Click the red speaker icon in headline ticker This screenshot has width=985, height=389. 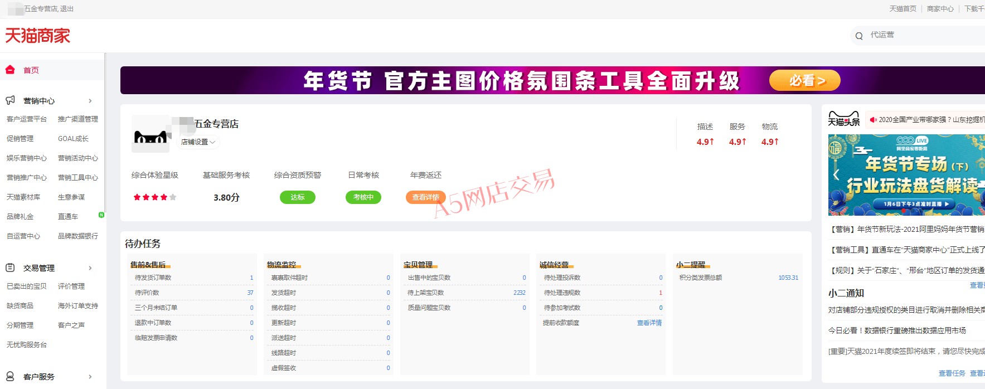(x=873, y=119)
